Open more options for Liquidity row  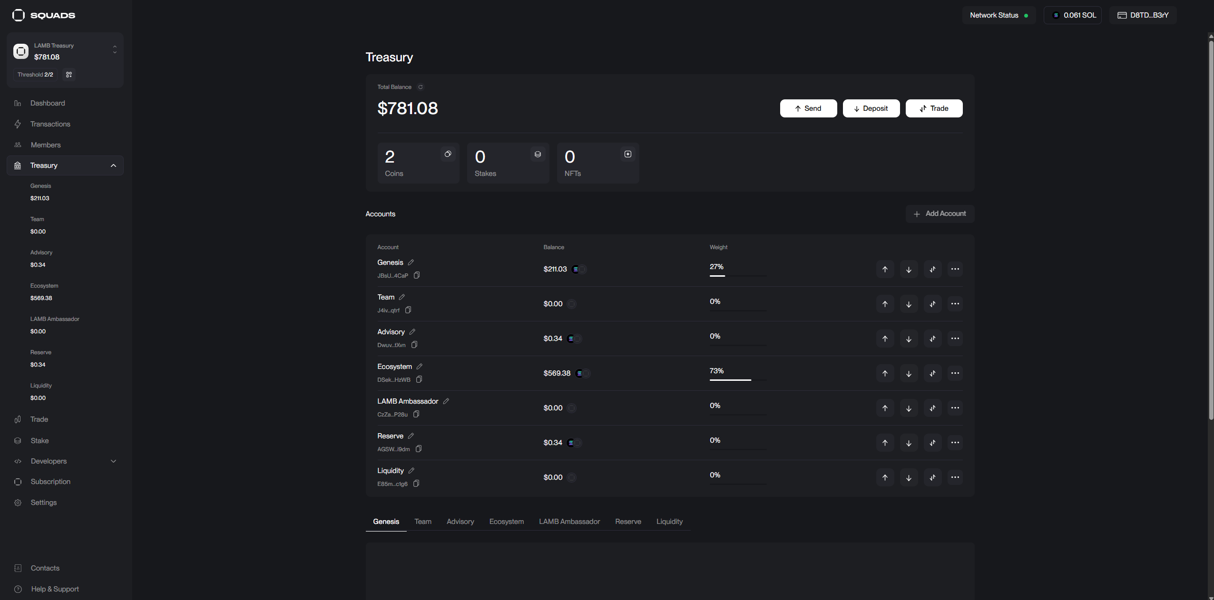(x=955, y=477)
